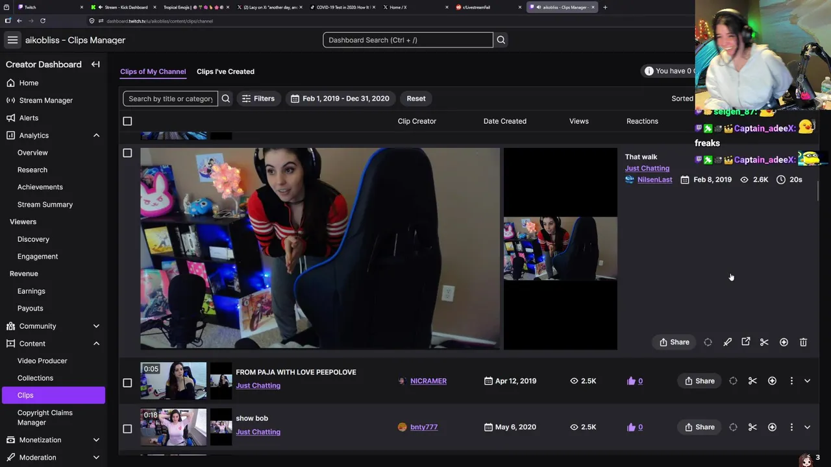The width and height of the screenshot is (831, 467).
Task: Expand the show bob clip row
Action: coord(807,427)
